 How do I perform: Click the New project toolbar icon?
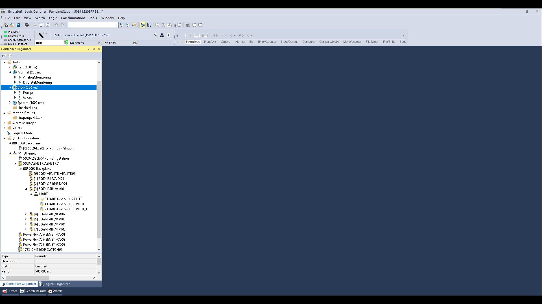pos(6,25)
